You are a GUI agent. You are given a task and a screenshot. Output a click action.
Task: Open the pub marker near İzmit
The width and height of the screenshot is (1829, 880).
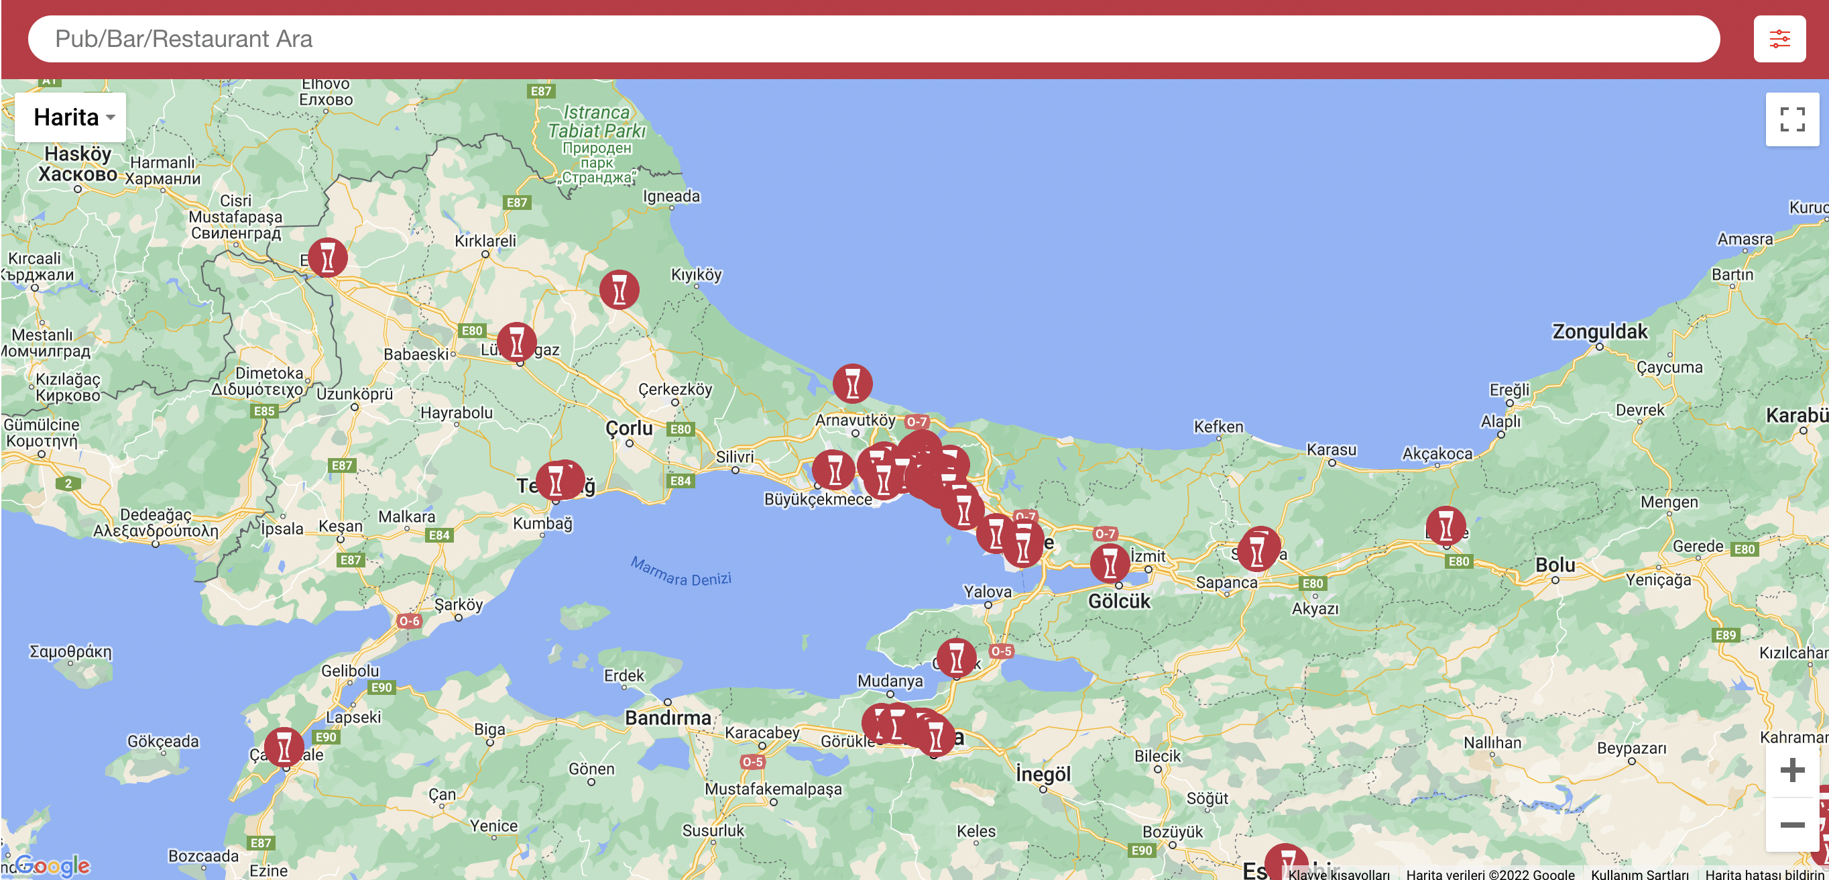click(1109, 563)
